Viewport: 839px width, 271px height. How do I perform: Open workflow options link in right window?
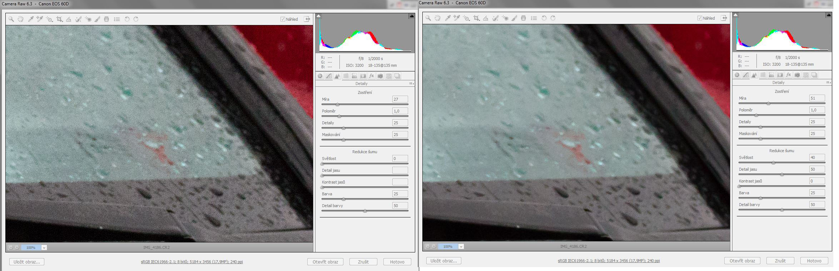609,261
